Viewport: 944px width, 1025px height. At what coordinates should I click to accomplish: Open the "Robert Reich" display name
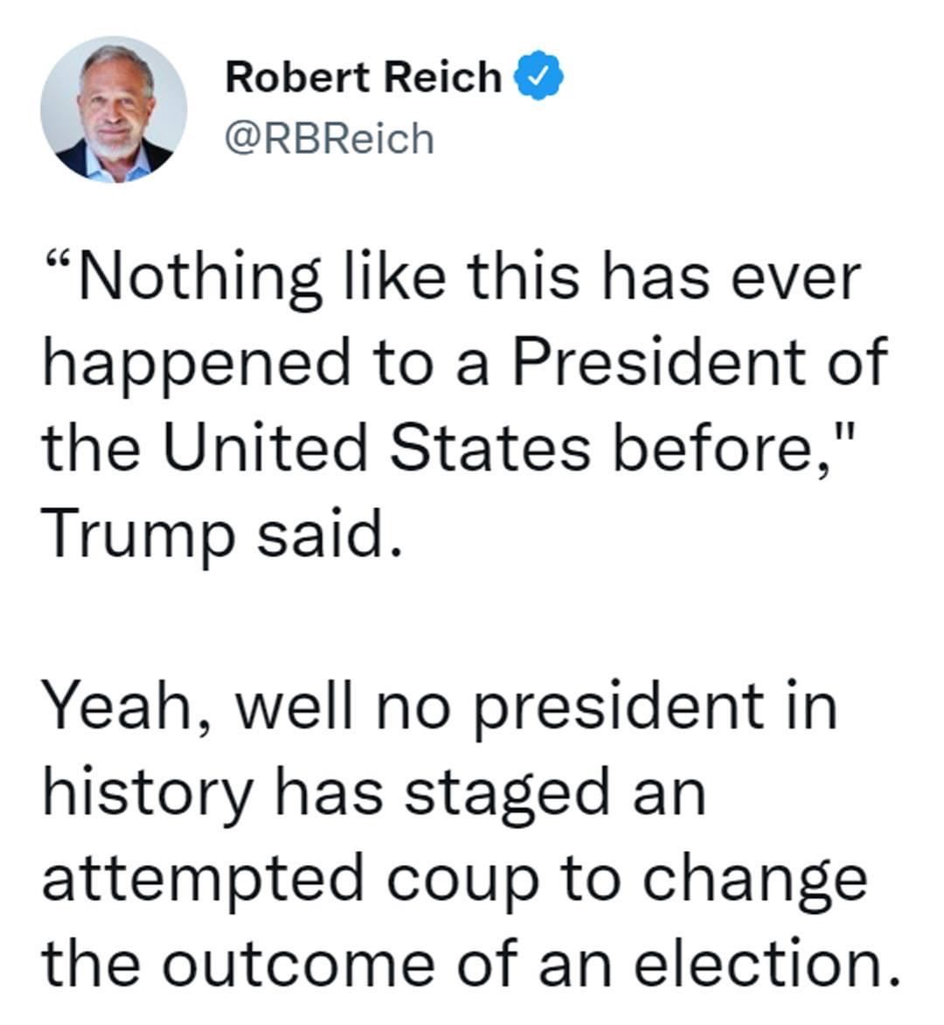(363, 77)
